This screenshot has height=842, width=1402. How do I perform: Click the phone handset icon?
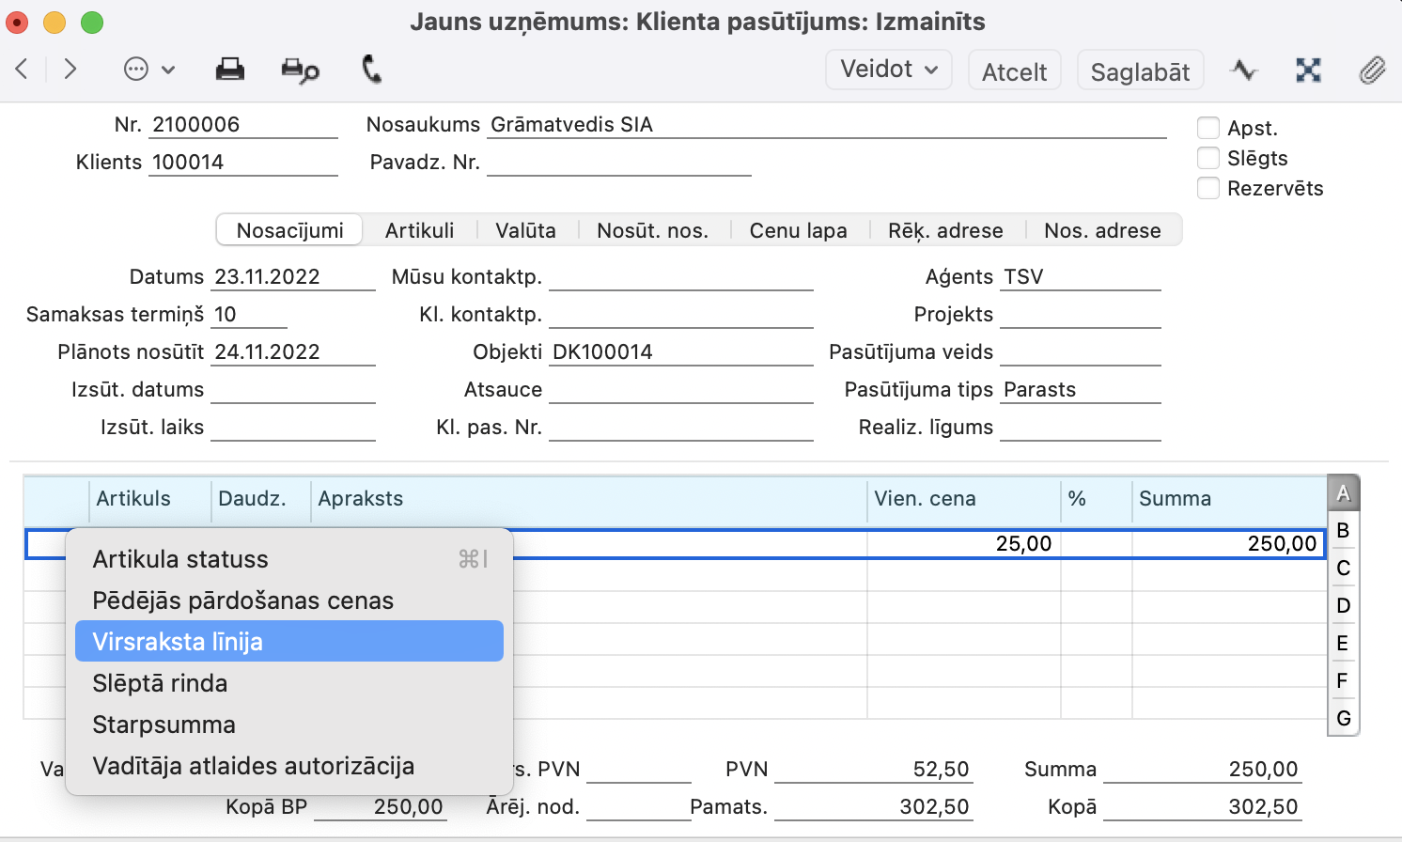tap(372, 69)
